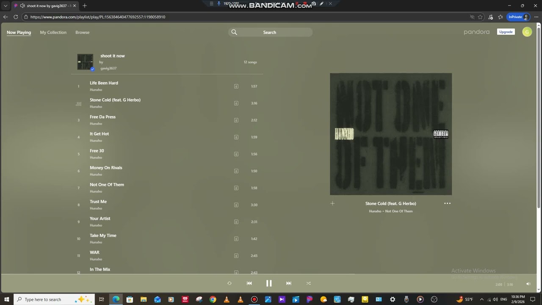This screenshot has height=305, width=542.
Task: Open a new browser tab
Action: point(85,6)
